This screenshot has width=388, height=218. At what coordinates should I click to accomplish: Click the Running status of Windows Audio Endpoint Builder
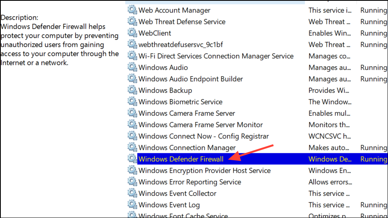pyautogui.click(x=374, y=79)
